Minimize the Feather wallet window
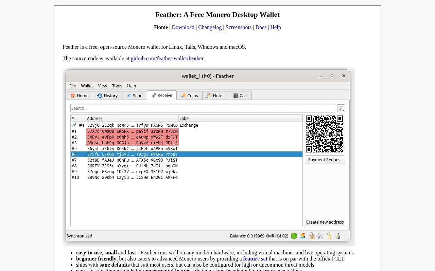The image size is (435, 271). (x=320, y=76)
